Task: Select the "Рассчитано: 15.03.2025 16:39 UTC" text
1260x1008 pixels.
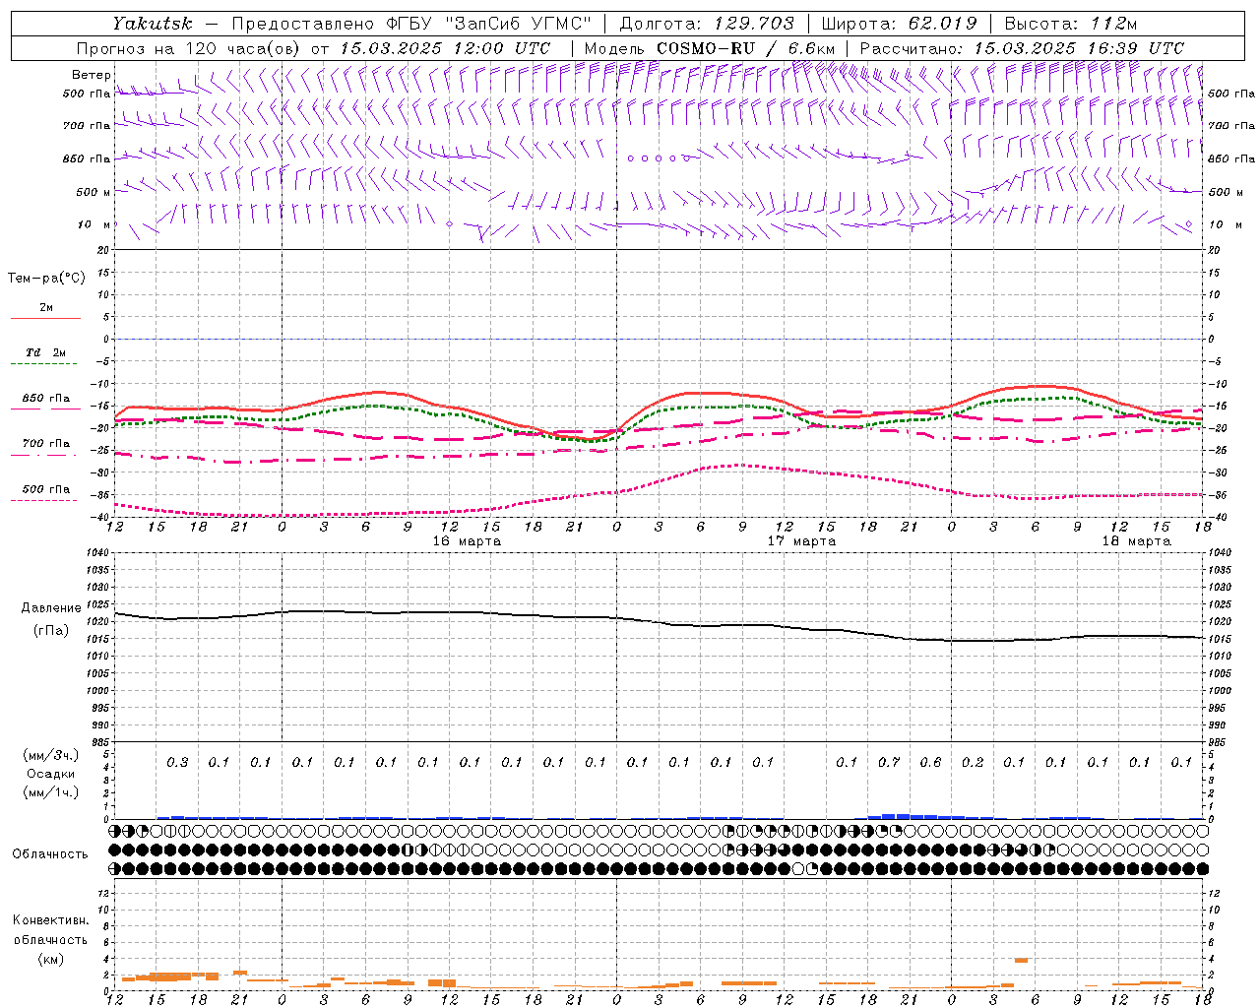Action: coord(1022,48)
